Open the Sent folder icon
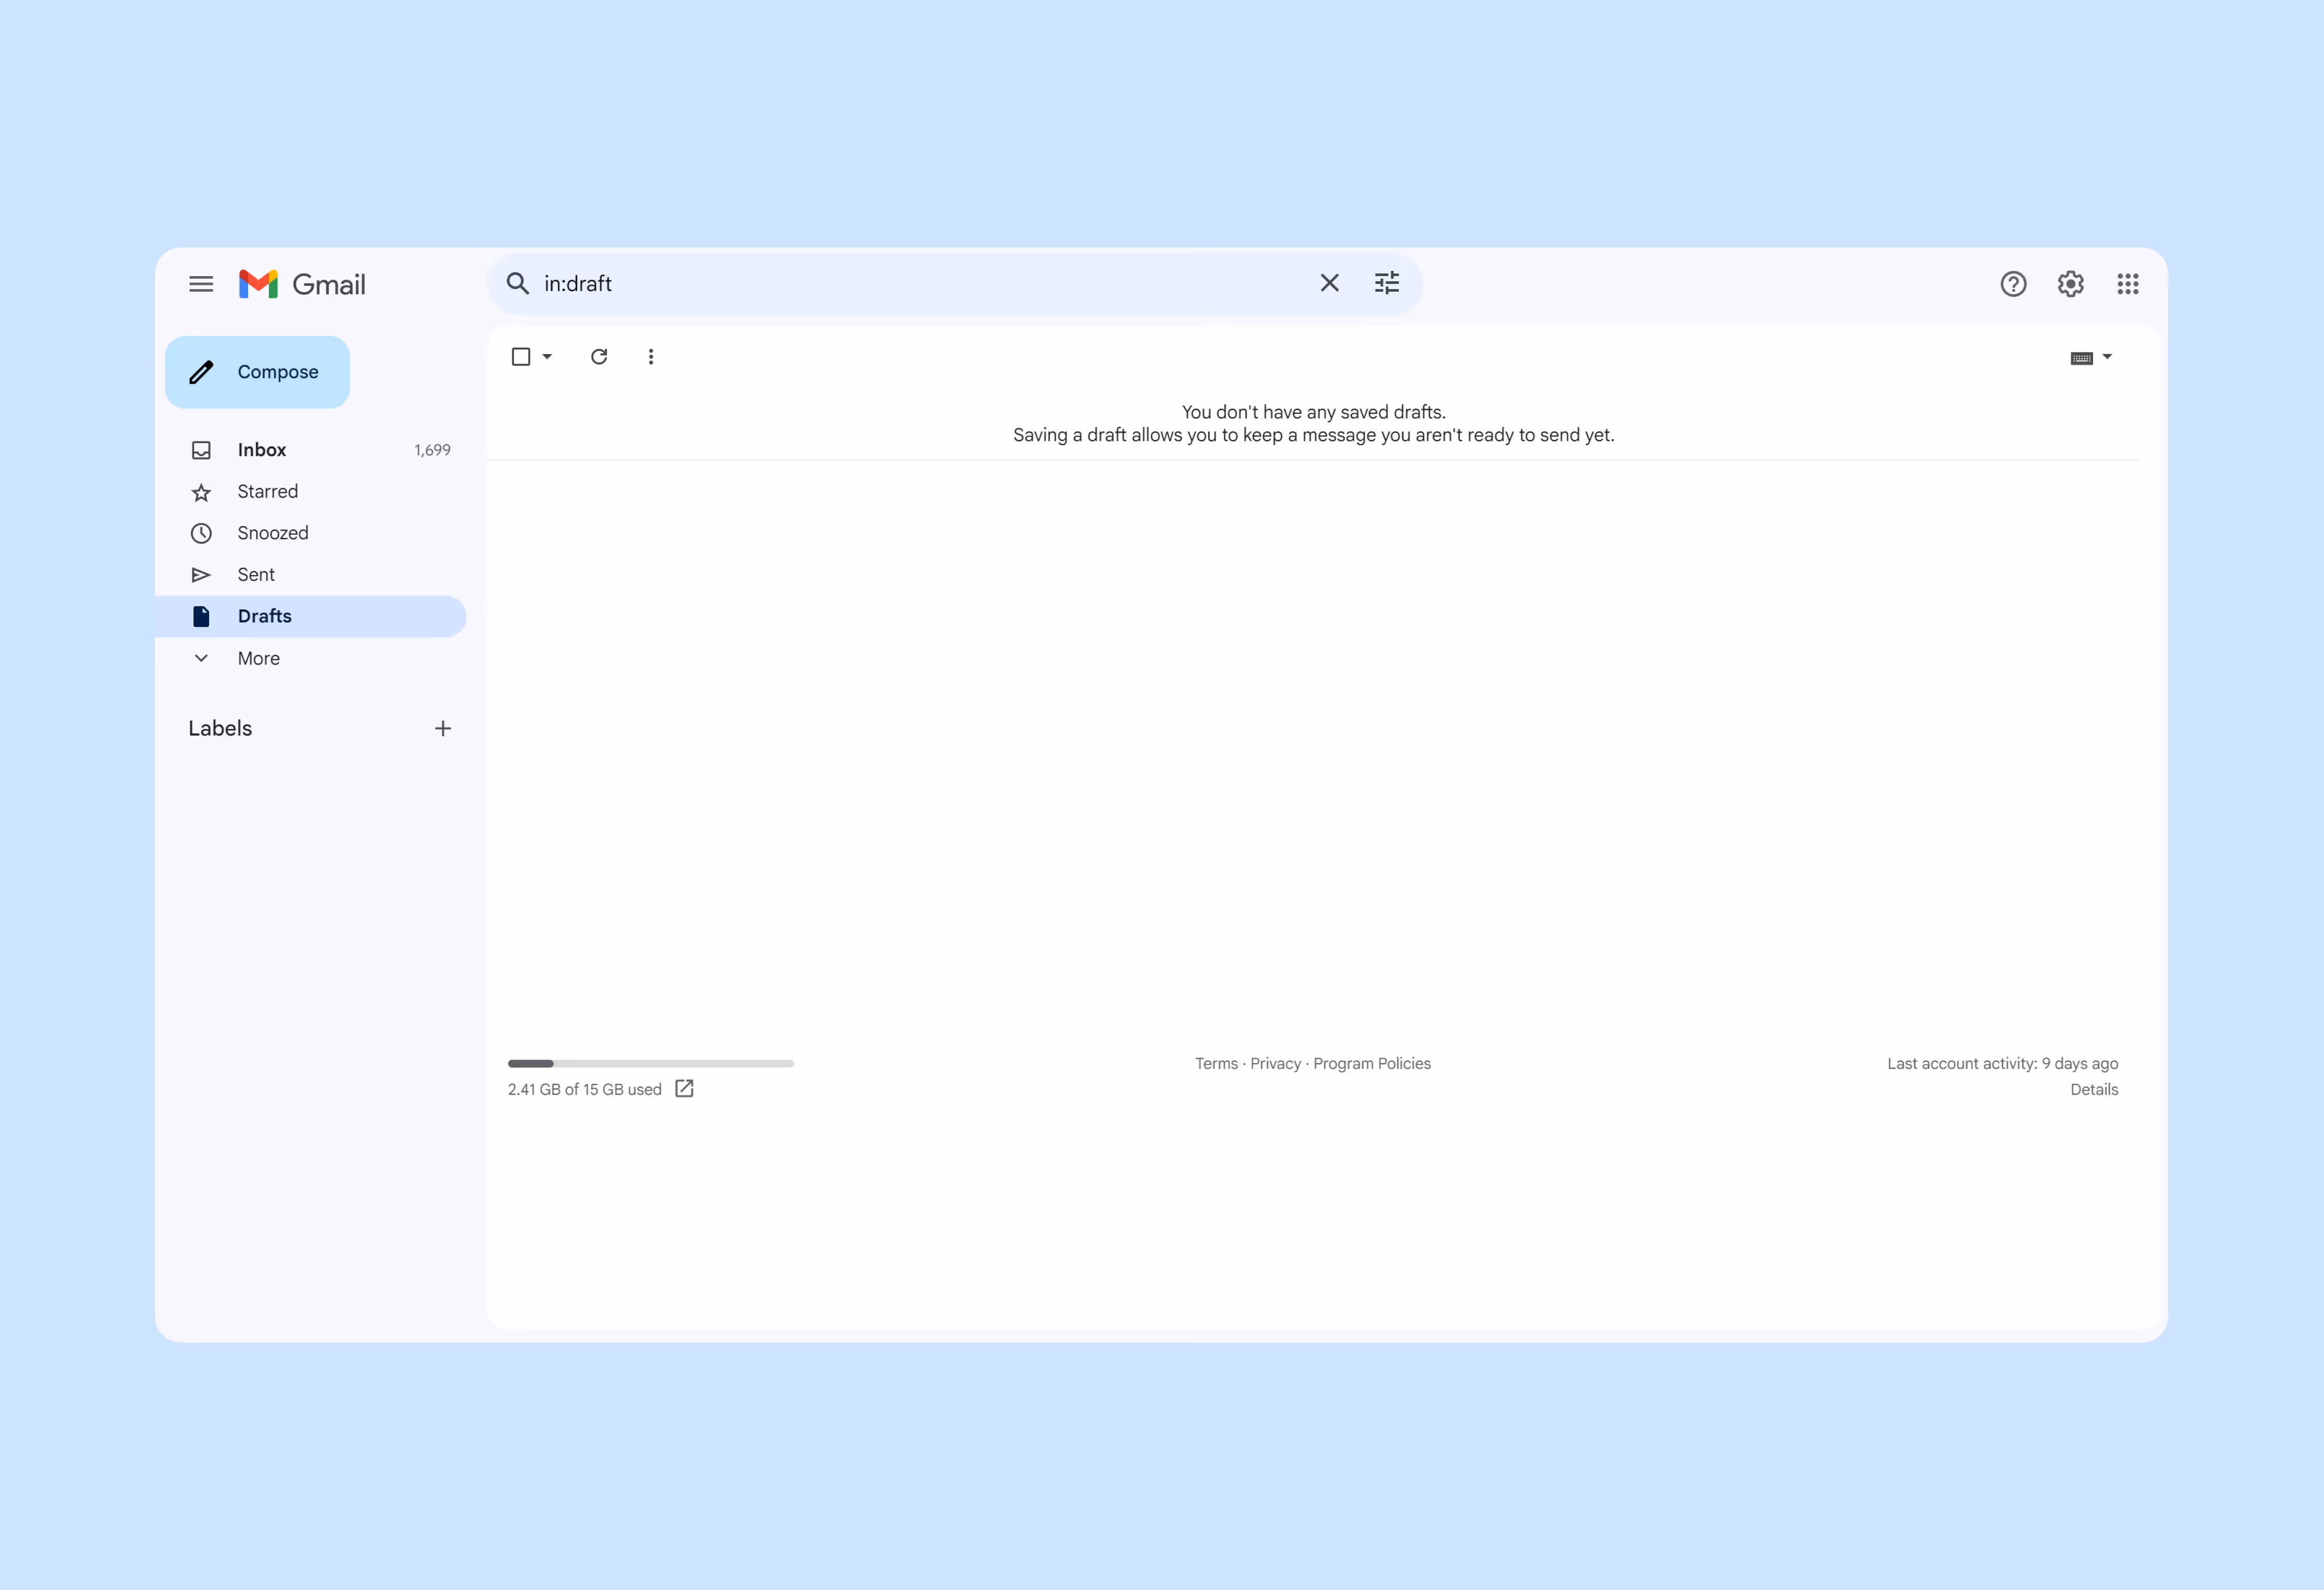 (201, 575)
